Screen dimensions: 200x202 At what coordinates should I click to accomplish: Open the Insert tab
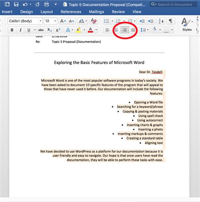(7, 12)
